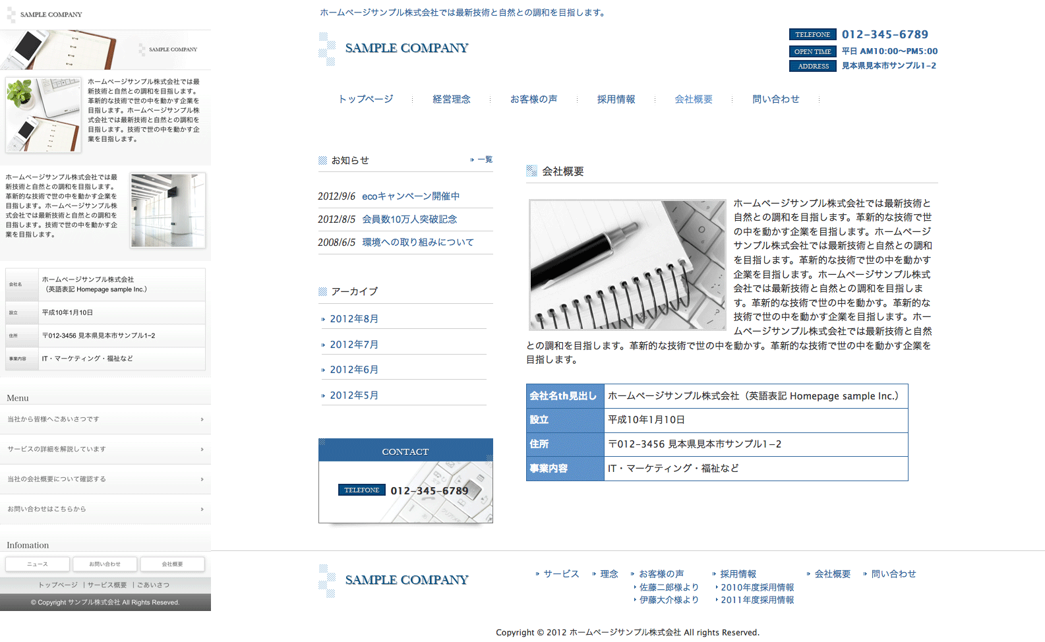The image size is (1045, 642).
Task: Expand お問い合わせはこちらから menu item
Action: click(x=105, y=510)
